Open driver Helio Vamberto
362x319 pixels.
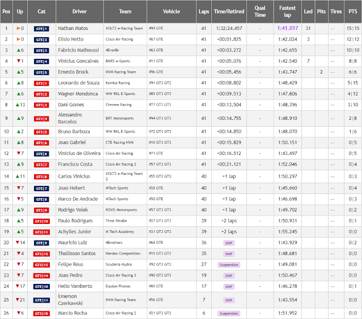tap(75, 286)
